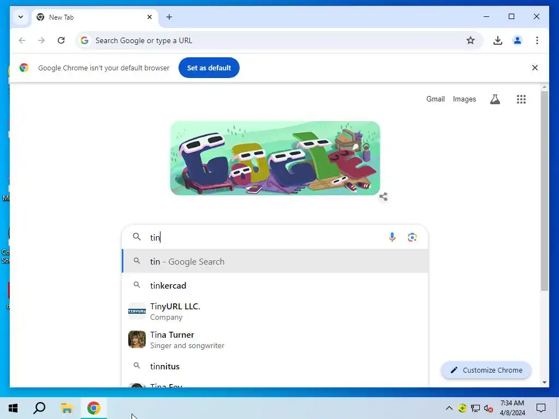Open the network tray icon
Viewport: 559px width, 419px height.
[x=475, y=408]
